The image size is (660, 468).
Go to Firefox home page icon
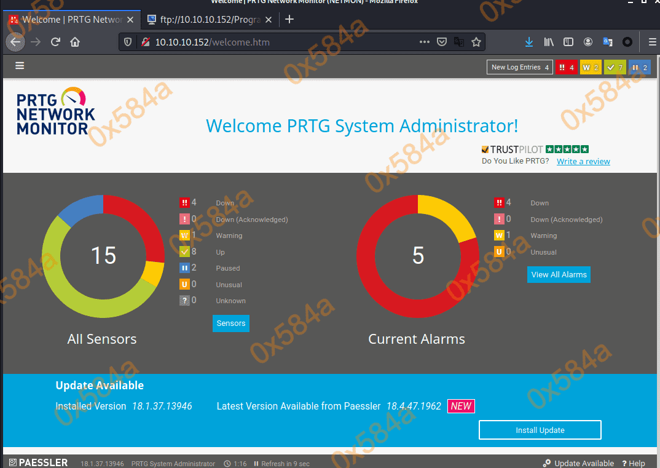click(75, 42)
